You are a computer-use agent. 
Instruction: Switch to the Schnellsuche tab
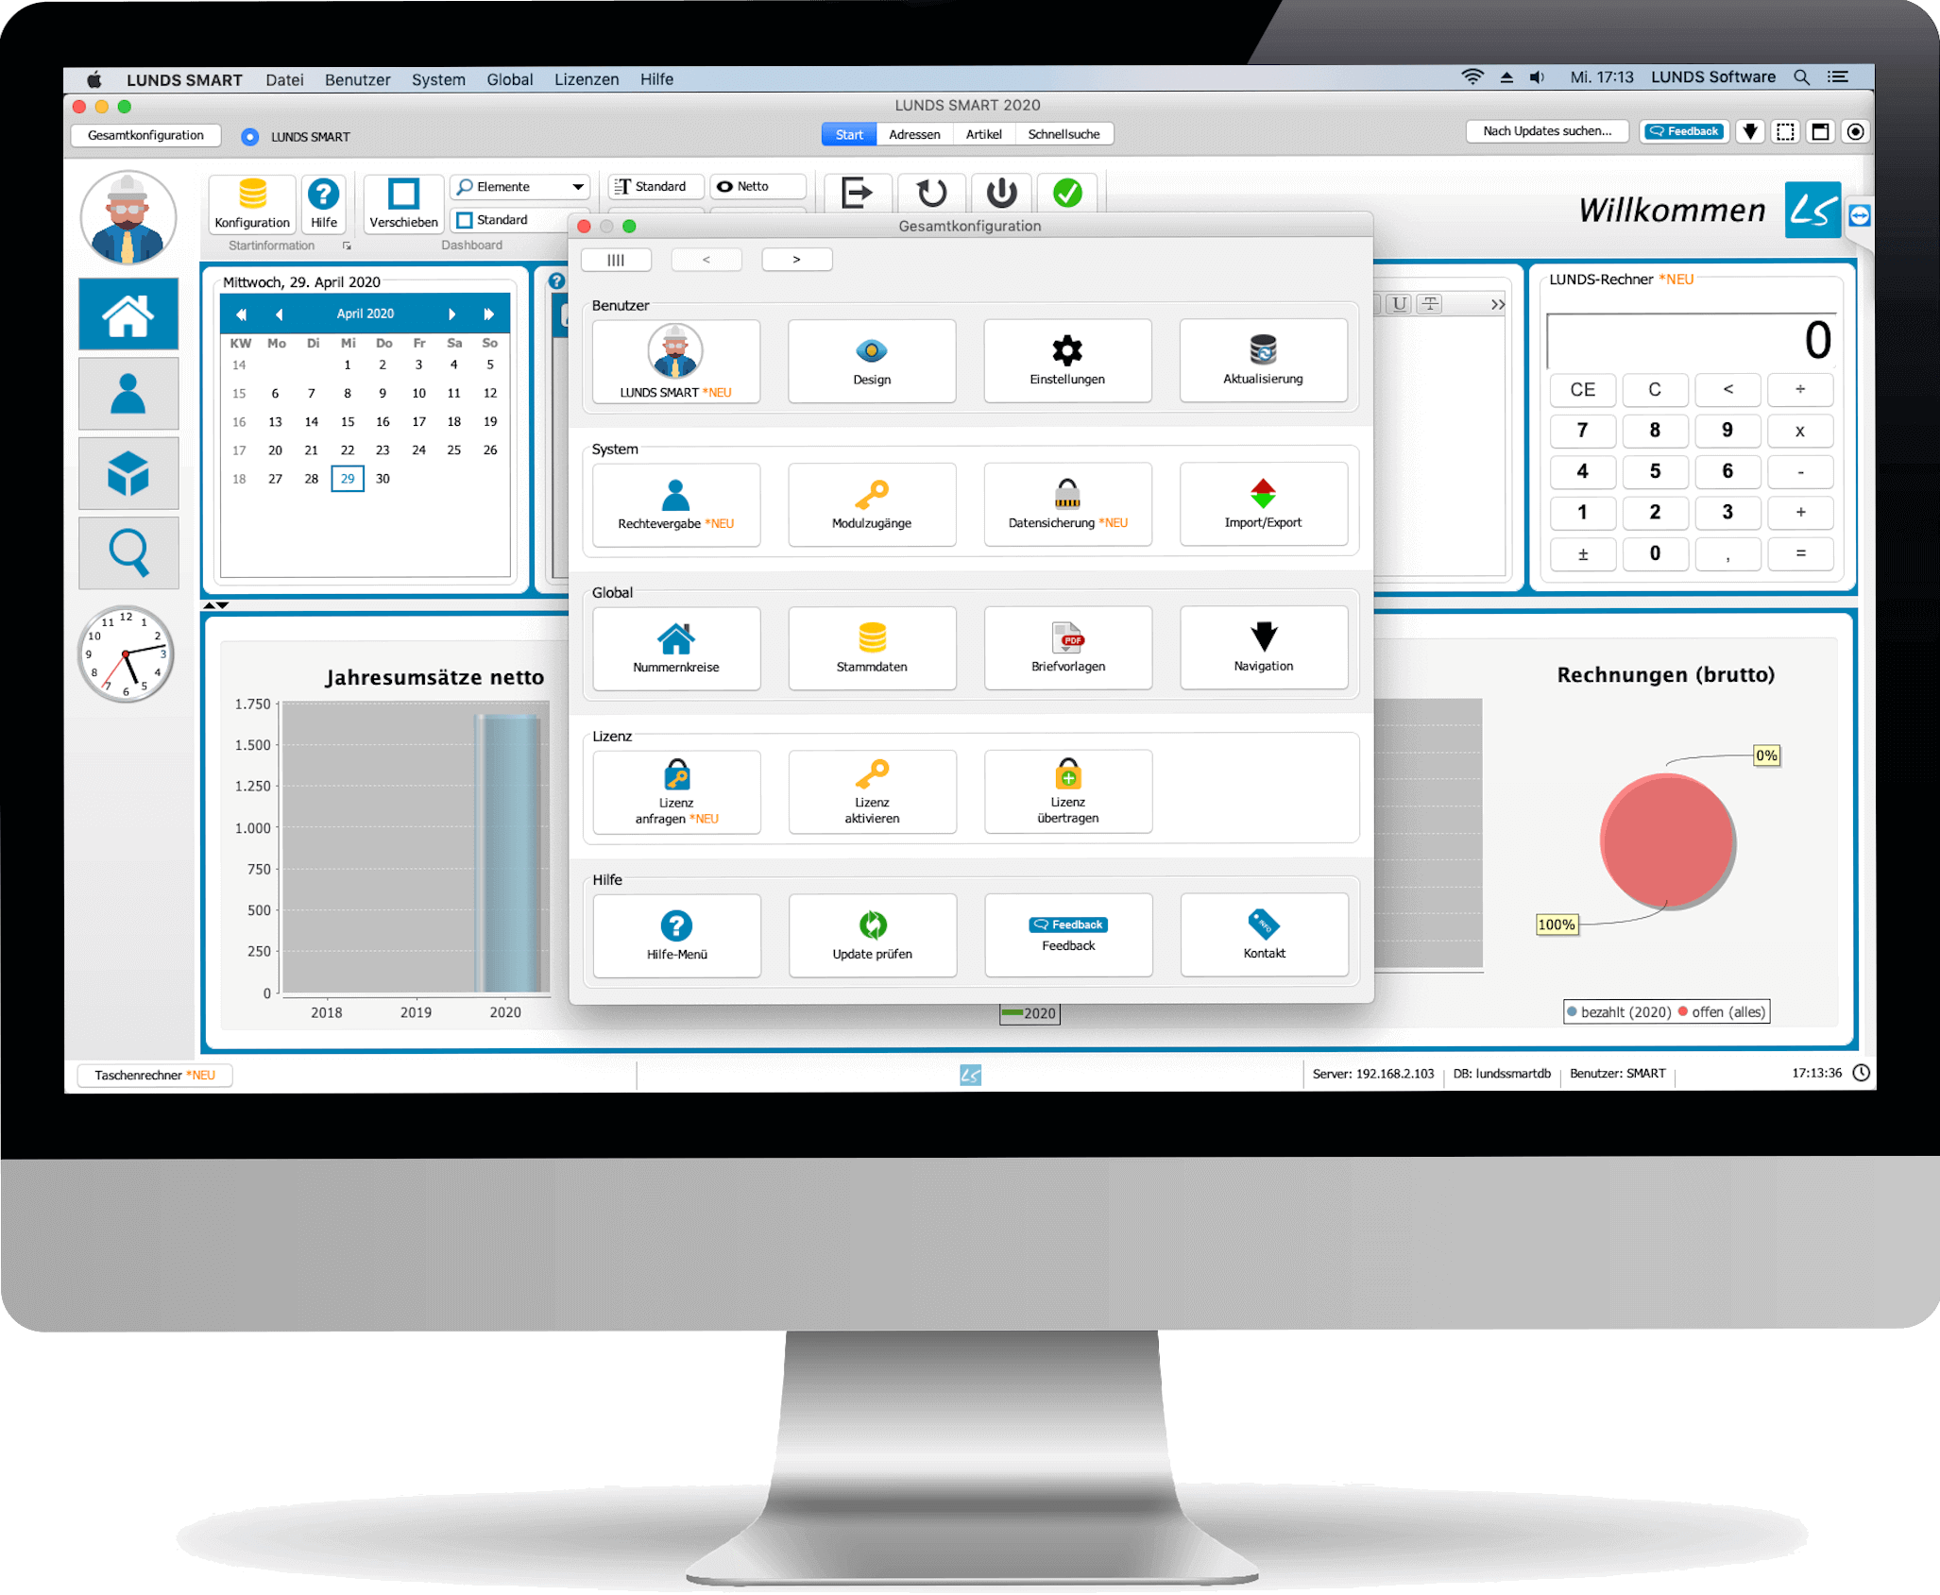pyautogui.click(x=1064, y=135)
